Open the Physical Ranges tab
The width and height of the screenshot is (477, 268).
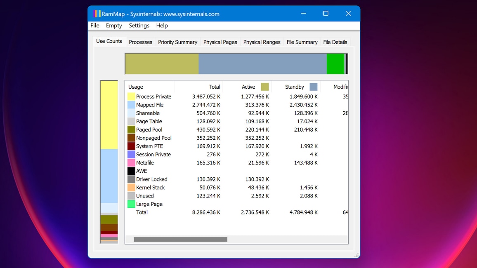(262, 42)
